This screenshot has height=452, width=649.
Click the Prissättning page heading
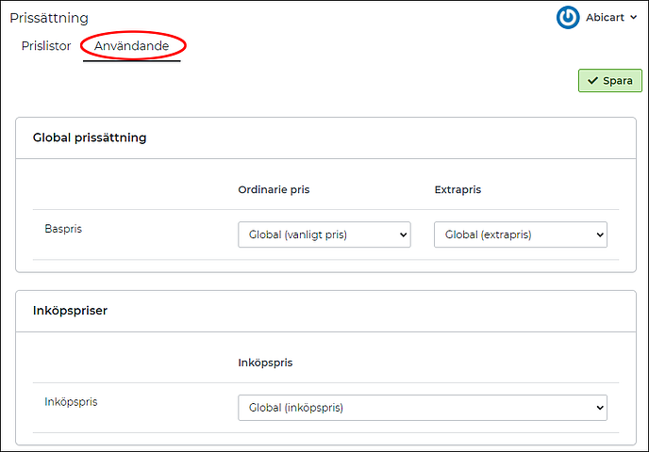pyautogui.click(x=49, y=18)
